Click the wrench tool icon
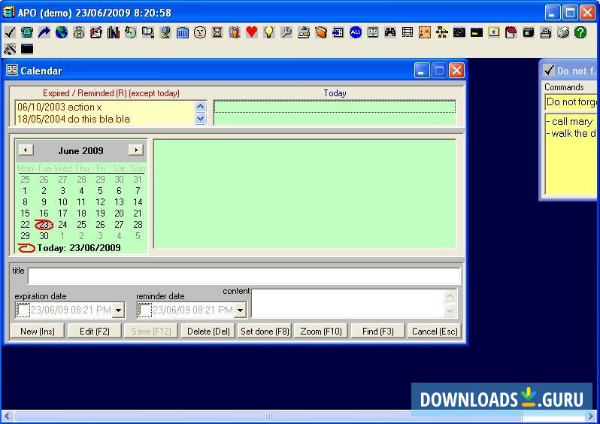The image size is (600, 424). point(286,32)
